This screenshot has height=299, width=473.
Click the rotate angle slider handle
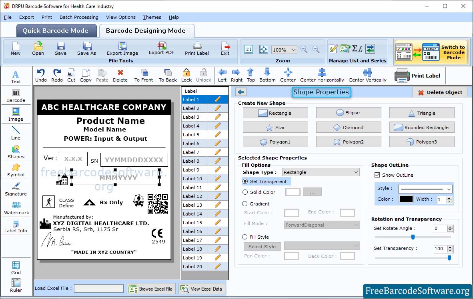pyautogui.click(x=413, y=237)
